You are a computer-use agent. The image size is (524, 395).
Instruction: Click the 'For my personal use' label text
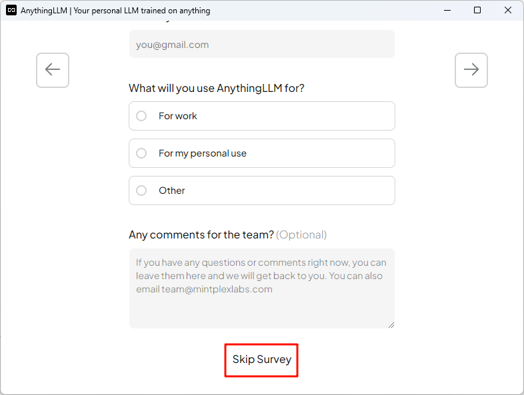tap(203, 153)
